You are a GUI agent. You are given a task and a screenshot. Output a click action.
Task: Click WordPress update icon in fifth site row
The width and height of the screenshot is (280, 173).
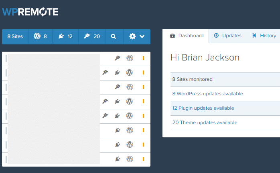pyautogui.click(x=130, y=116)
